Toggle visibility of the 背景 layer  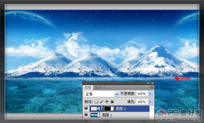[86, 121]
